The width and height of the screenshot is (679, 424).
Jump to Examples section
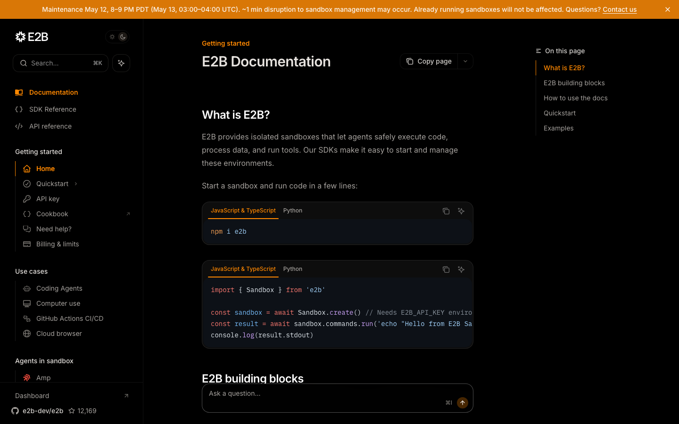[559, 128]
